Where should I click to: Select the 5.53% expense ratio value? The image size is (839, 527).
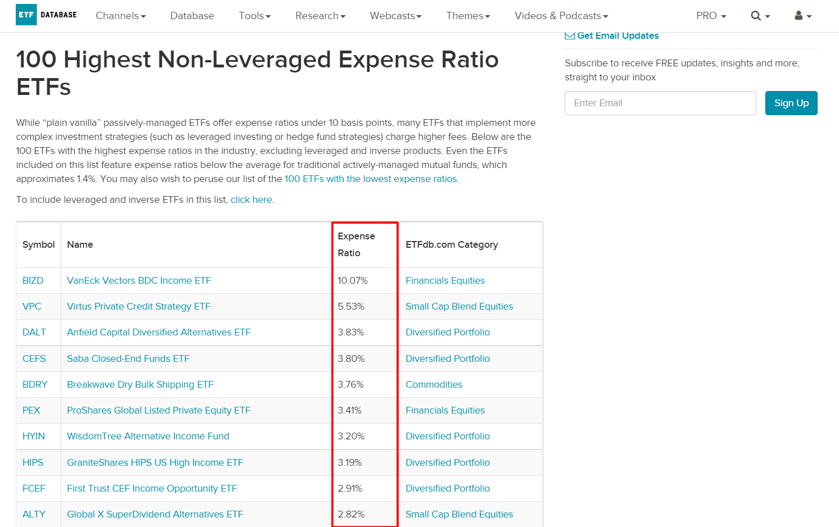pyautogui.click(x=351, y=306)
